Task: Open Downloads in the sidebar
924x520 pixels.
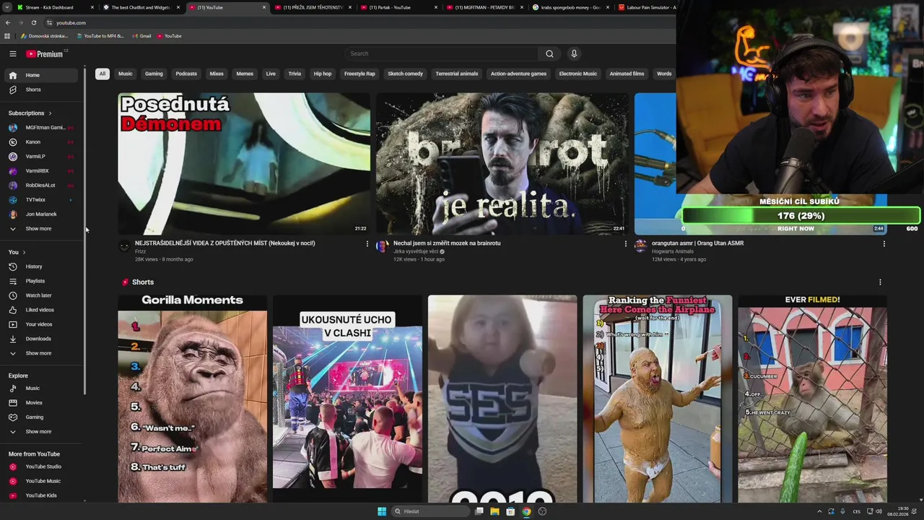Action: [x=40, y=339]
